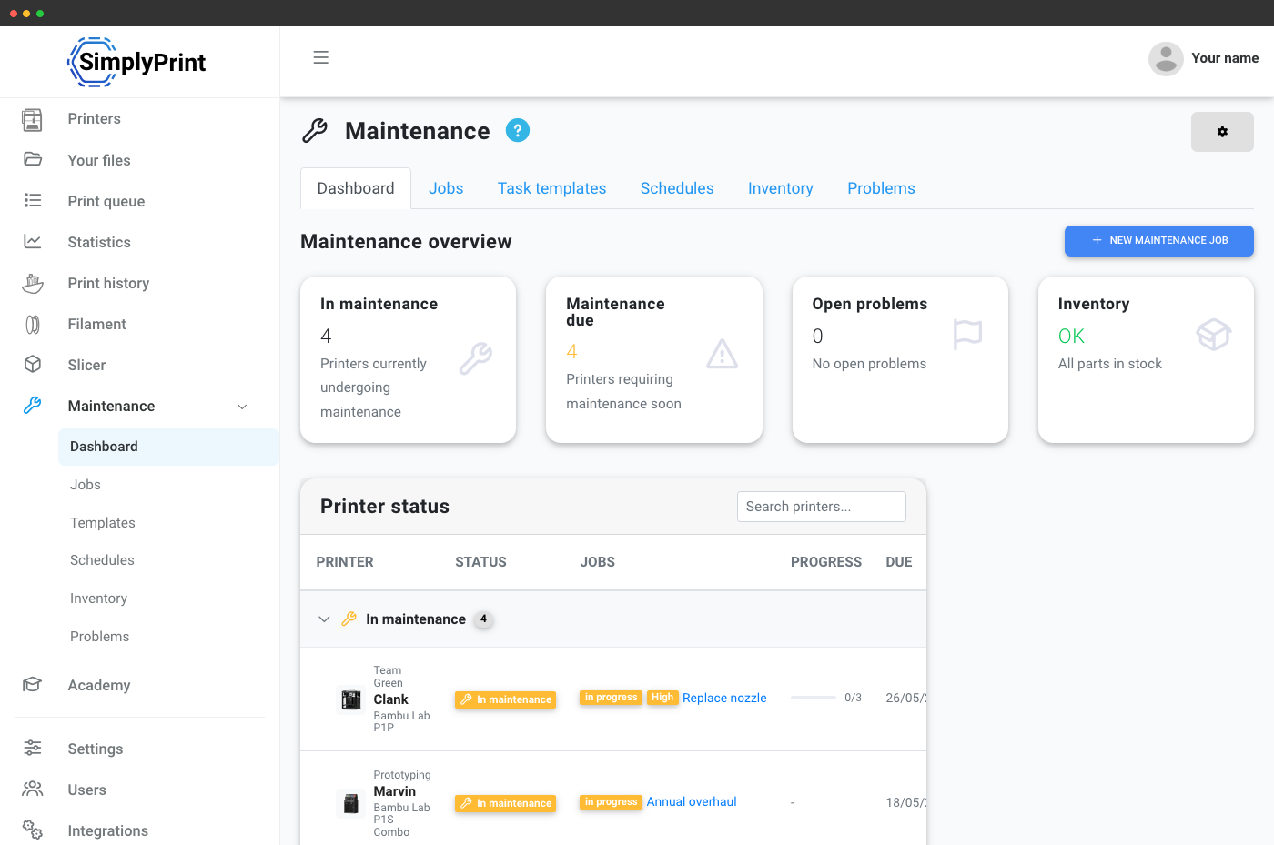This screenshot has width=1274, height=845.
Task: Click the Your files folder icon
Action: click(x=33, y=159)
